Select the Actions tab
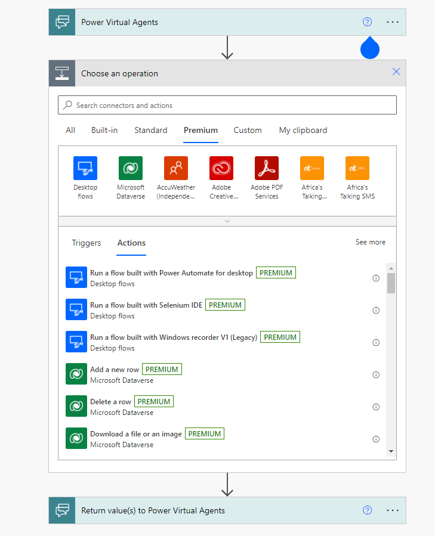Image resolution: width=435 pixels, height=536 pixels. point(131,243)
